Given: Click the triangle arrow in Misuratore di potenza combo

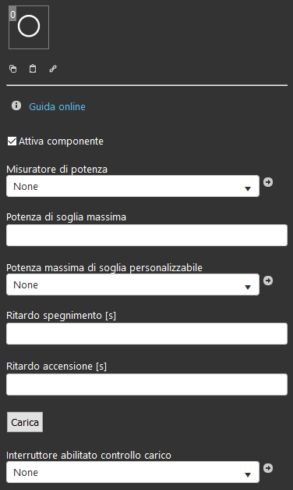Looking at the screenshot, I should click(248, 189).
